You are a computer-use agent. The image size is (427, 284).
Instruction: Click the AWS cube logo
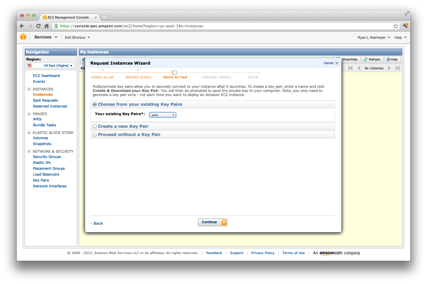[23, 37]
